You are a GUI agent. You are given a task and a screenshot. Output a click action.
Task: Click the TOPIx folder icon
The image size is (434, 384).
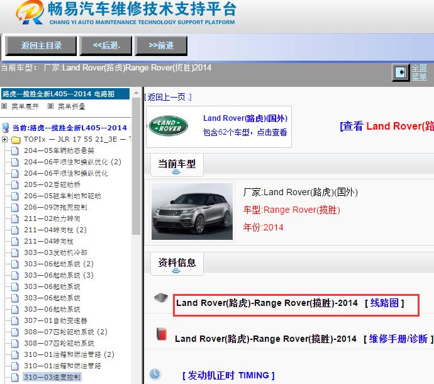click(x=16, y=140)
